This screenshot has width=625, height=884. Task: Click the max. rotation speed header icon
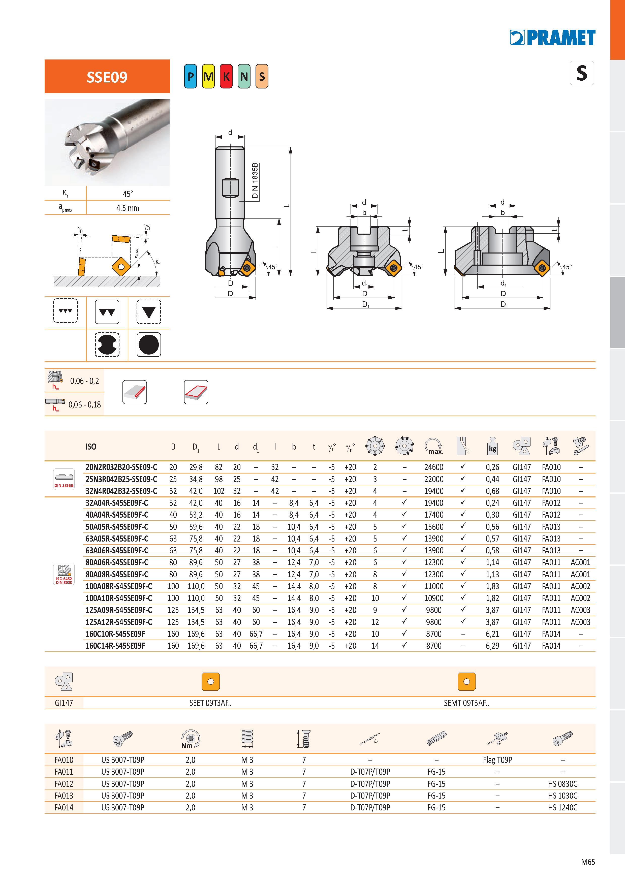click(x=434, y=446)
